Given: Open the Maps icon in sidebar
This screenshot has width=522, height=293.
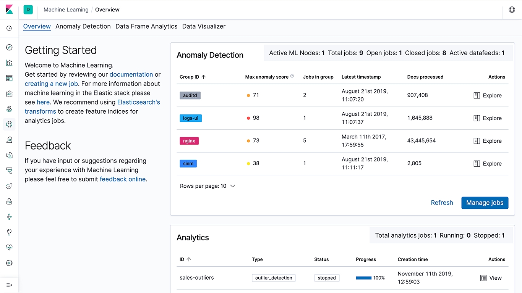Looking at the screenshot, I should point(9,109).
